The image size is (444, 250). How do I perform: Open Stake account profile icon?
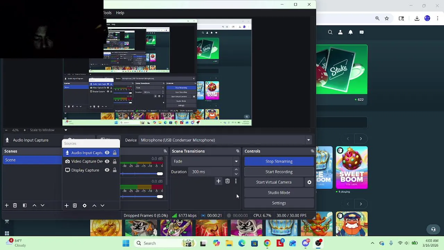pyautogui.click(x=340, y=32)
